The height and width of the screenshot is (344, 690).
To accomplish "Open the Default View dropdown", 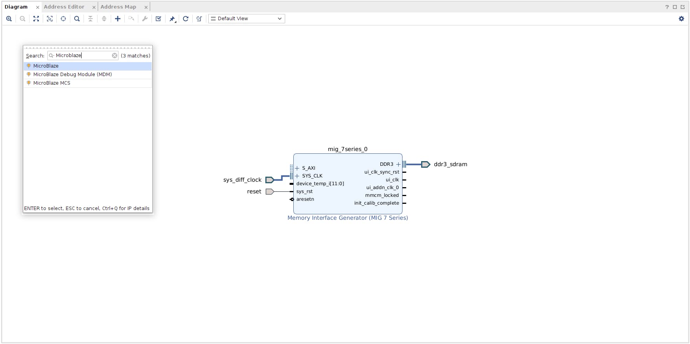I will 247,19.
